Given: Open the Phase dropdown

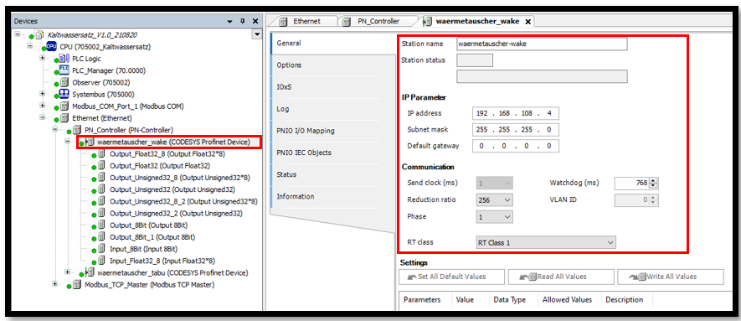Looking at the screenshot, I should (x=494, y=216).
